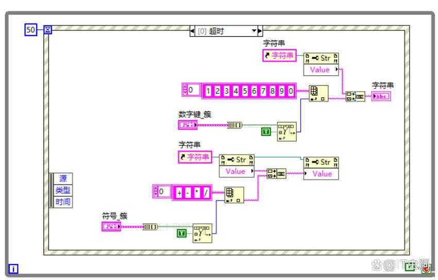This screenshot has height=280, width=438.
Task: Click the Str property node next to lower 字符串 reference
Action: 237,160
